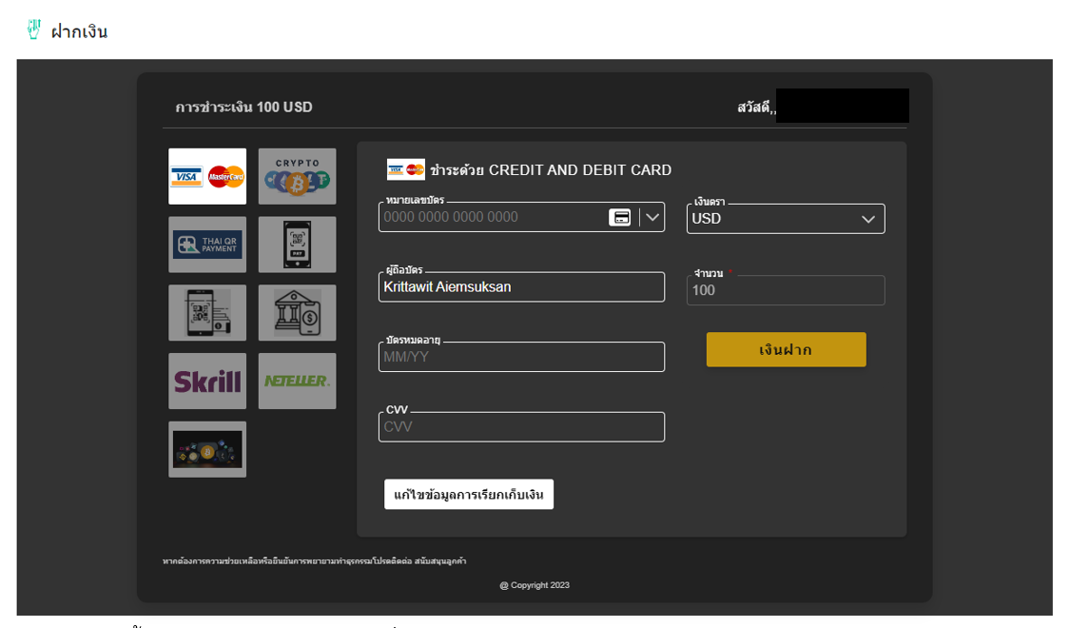Screen dimensions: 1070x628
Task: Choose the bank transfer payment method
Action: pyautogui.click(x=297, y=312)
